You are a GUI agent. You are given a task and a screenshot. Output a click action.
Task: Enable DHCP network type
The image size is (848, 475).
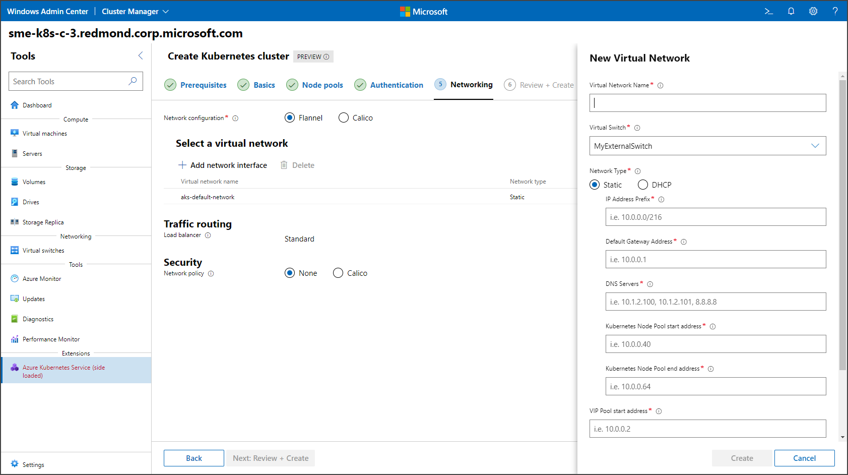(642, 185)
